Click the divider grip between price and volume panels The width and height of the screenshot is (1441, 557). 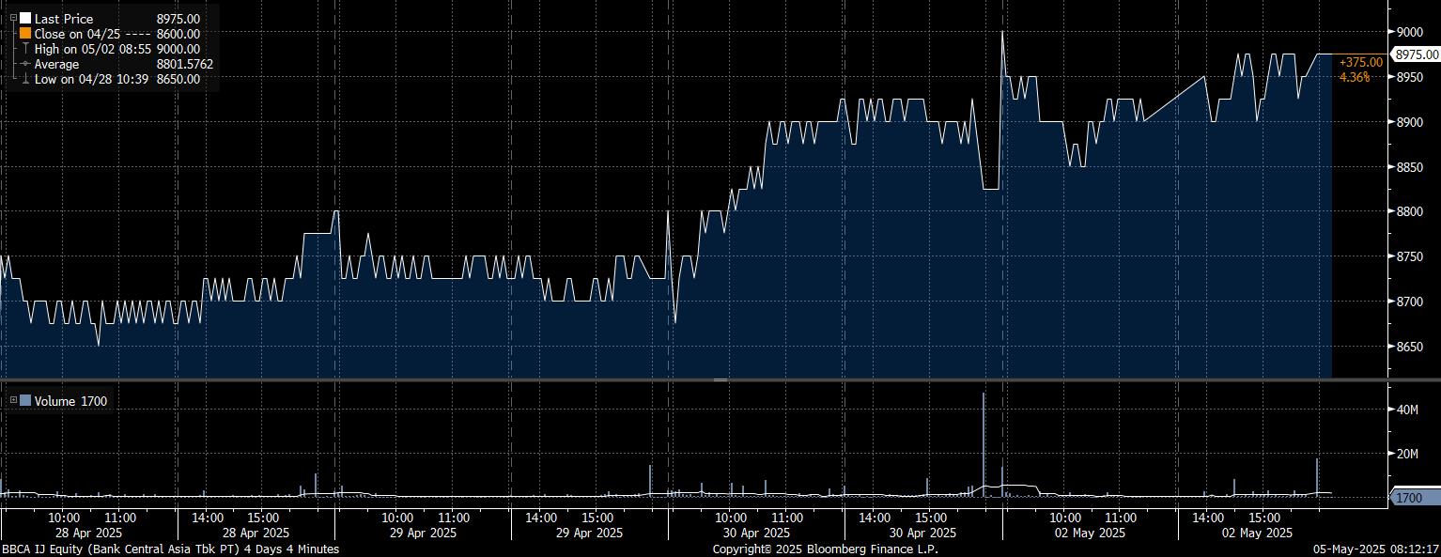720,379
